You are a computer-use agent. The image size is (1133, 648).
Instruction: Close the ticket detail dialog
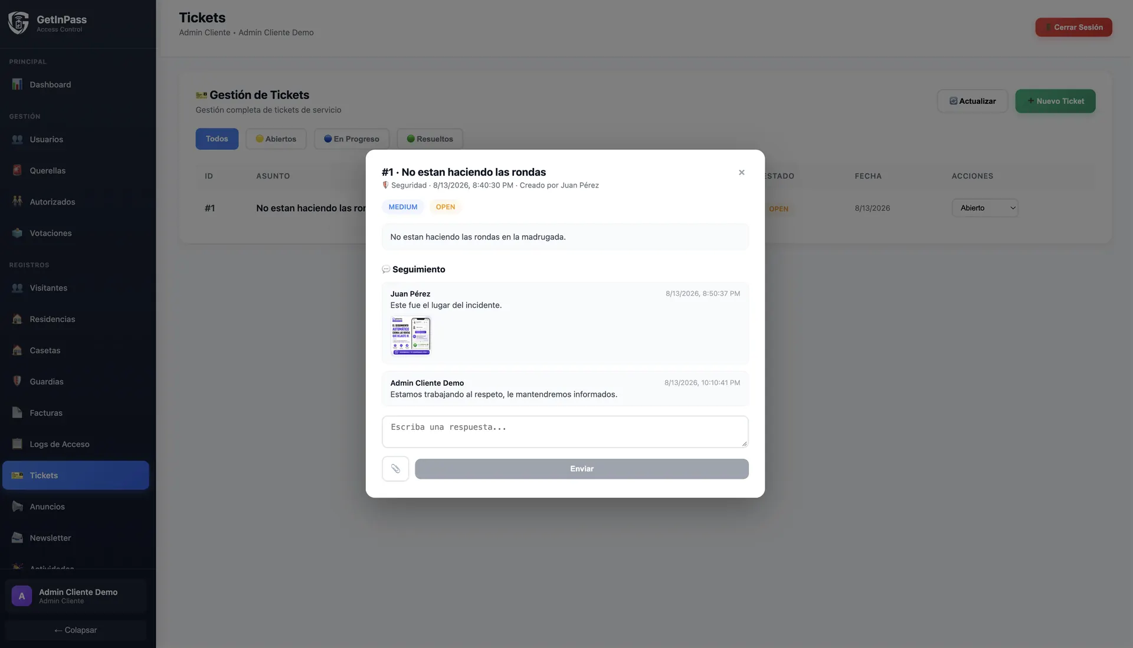[x=742, y=172]
